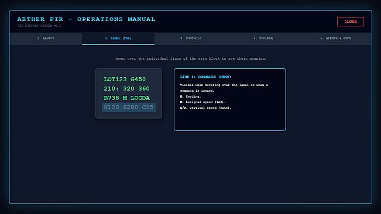This screenshot has height=214, width=381.
Task: Click the Assigned speed (IAS) description line
Action: tap(203, 102)
